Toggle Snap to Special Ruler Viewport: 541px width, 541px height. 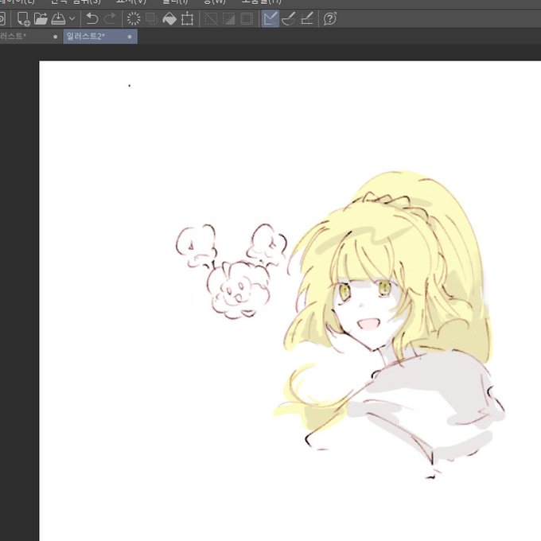289,19
